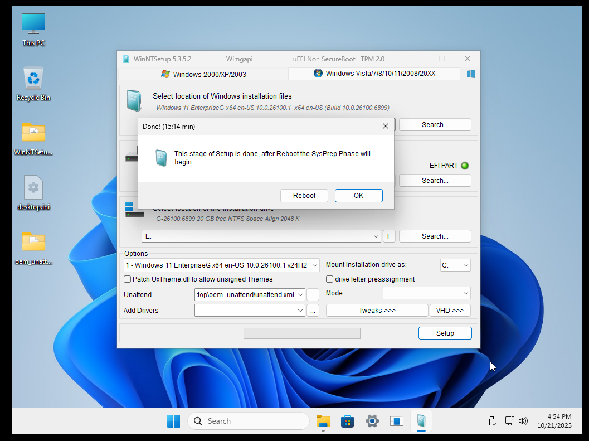This screenshot has height=441, width=589.
Task: Click the USB safely remove tray icon
Action: click(x=492, y=421)
